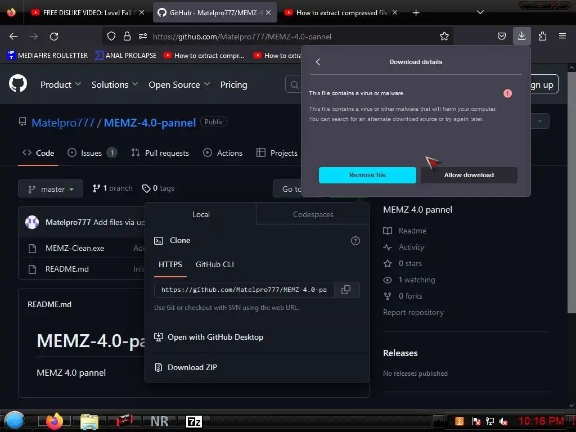
Task: Click Report repository link
Action: coord(413,312)
